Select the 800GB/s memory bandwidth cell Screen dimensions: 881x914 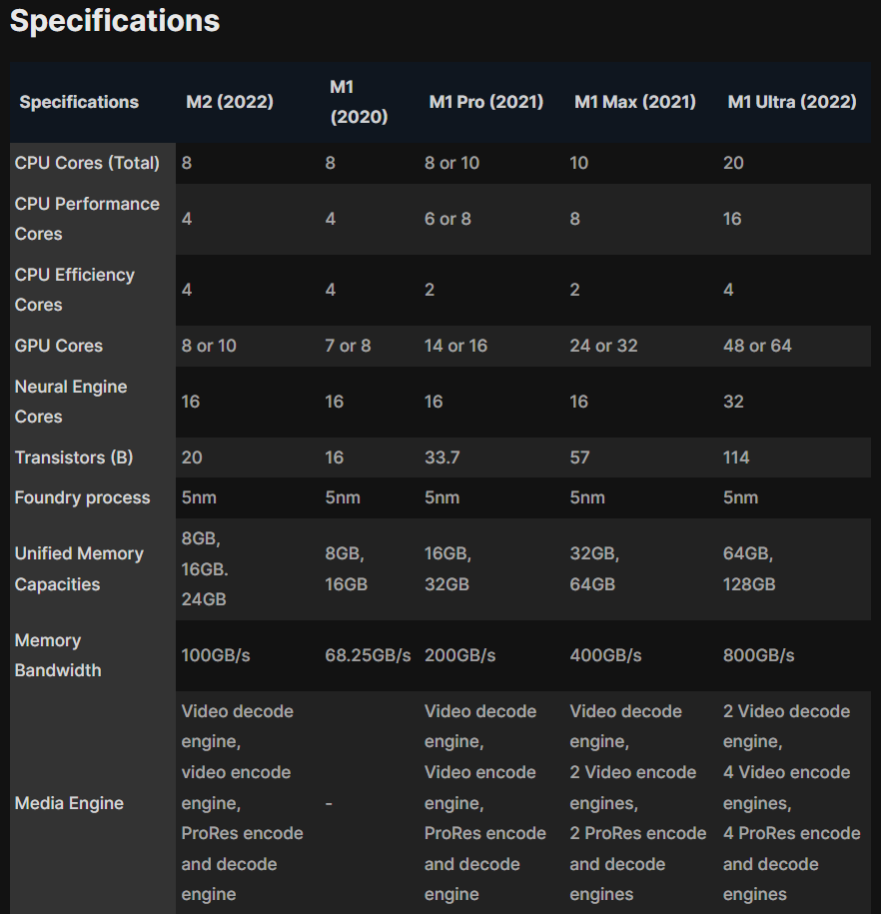pos(759,655)
